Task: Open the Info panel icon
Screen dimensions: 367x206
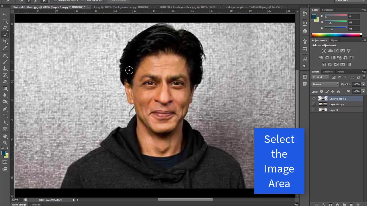Action: click(305, 31)
